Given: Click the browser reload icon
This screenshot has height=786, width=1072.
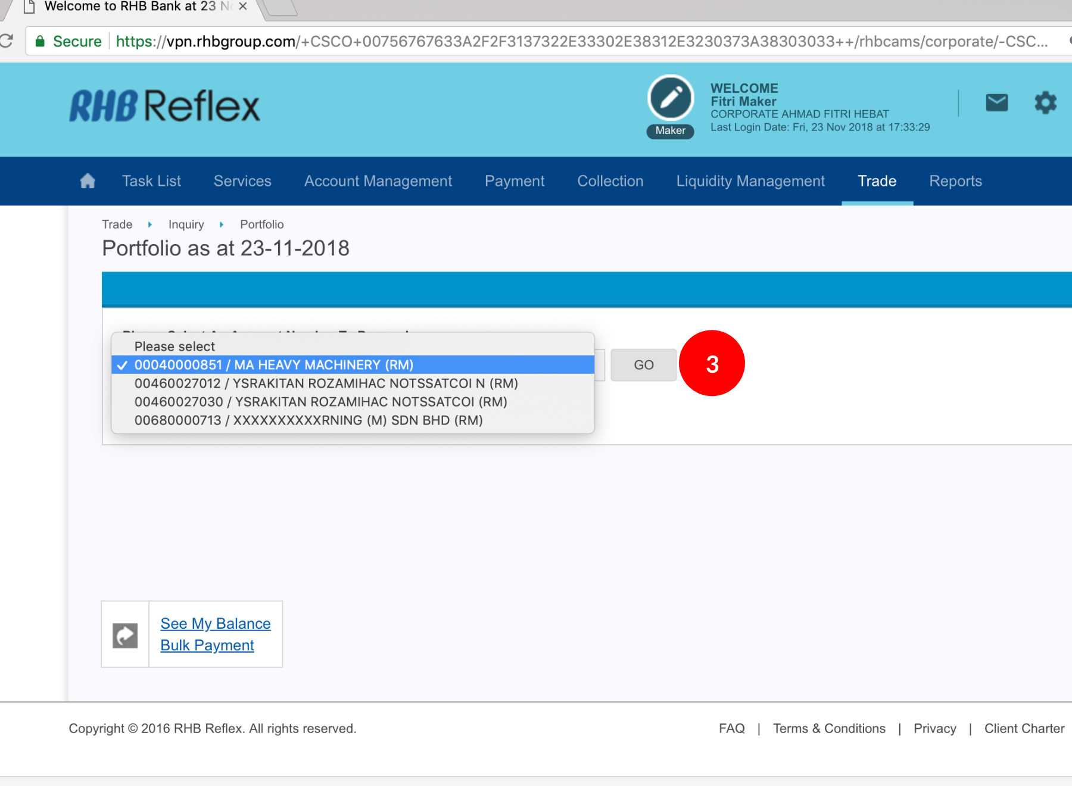Looking at the screenshot, I should 7,41.
